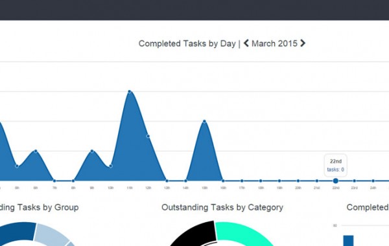Select the 13th data point on baseline

click(x=167, y=181)
